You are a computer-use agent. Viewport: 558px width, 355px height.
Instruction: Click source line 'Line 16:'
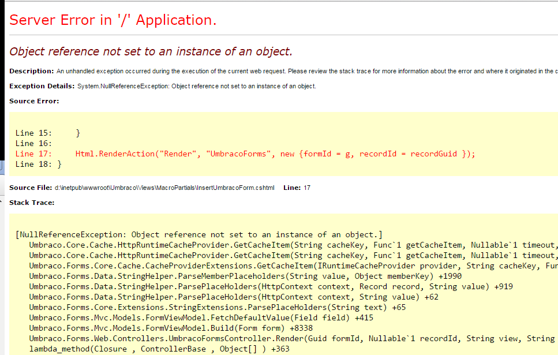click(33, 144)
